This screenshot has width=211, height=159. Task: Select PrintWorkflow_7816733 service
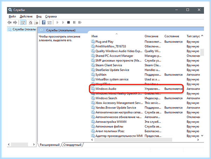tap(146, 47)
